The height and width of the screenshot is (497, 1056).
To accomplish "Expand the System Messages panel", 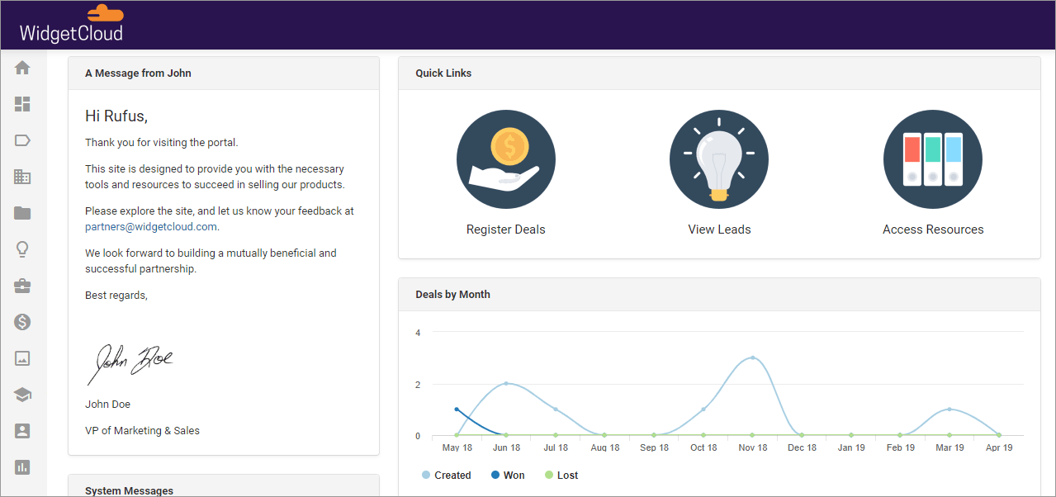I will pos(129,490).
